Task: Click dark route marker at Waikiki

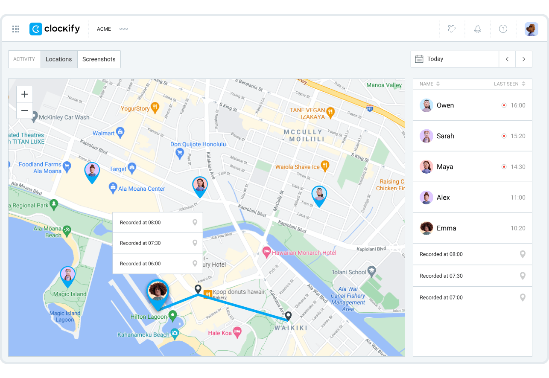Action: (288, 316)
